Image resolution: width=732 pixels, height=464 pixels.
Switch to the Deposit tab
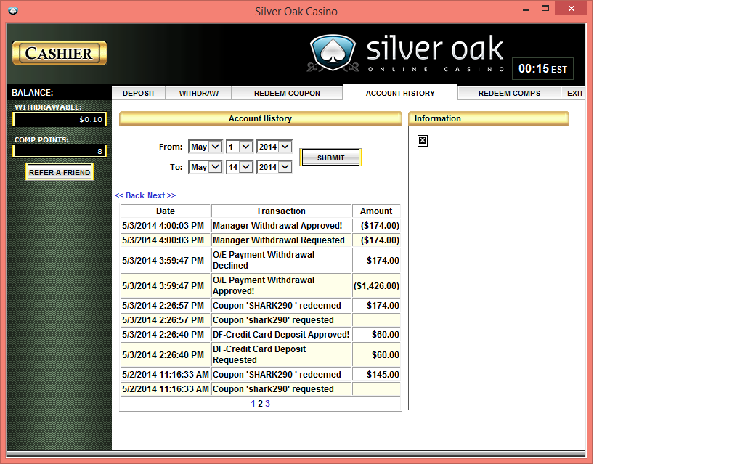coord(139,94)
